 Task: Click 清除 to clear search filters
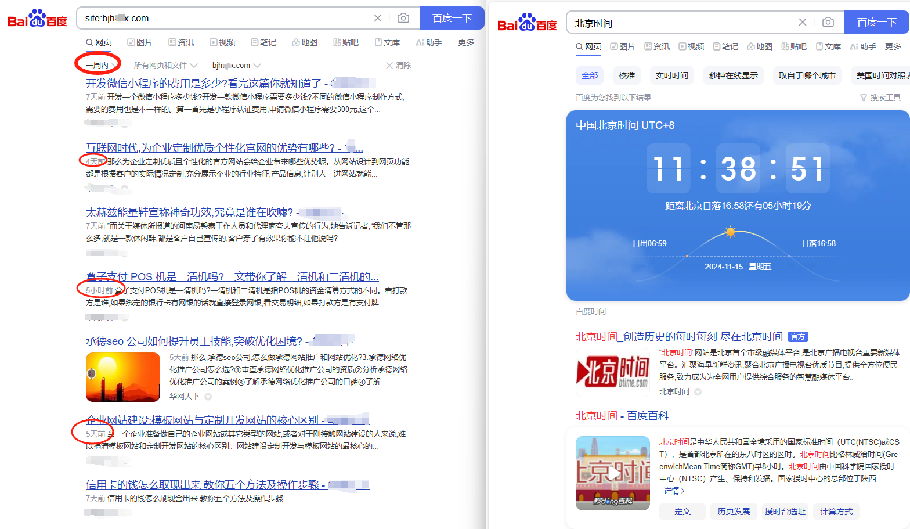[398, 65]
